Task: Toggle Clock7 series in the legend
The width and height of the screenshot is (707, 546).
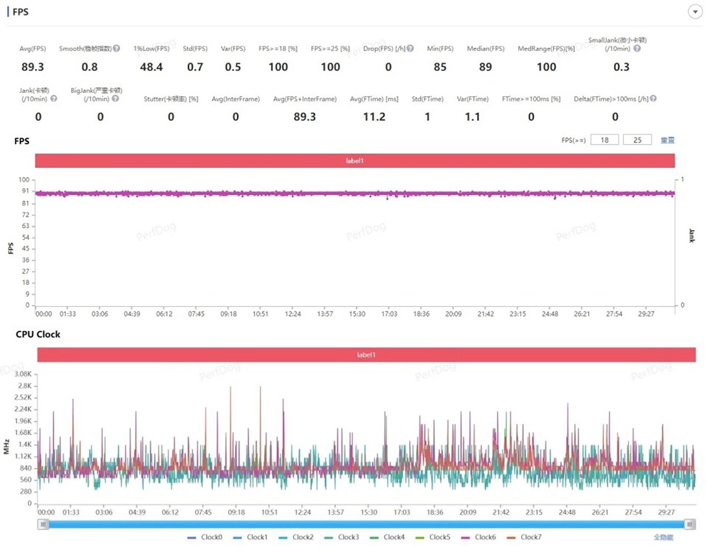Action: coord(524,537)
